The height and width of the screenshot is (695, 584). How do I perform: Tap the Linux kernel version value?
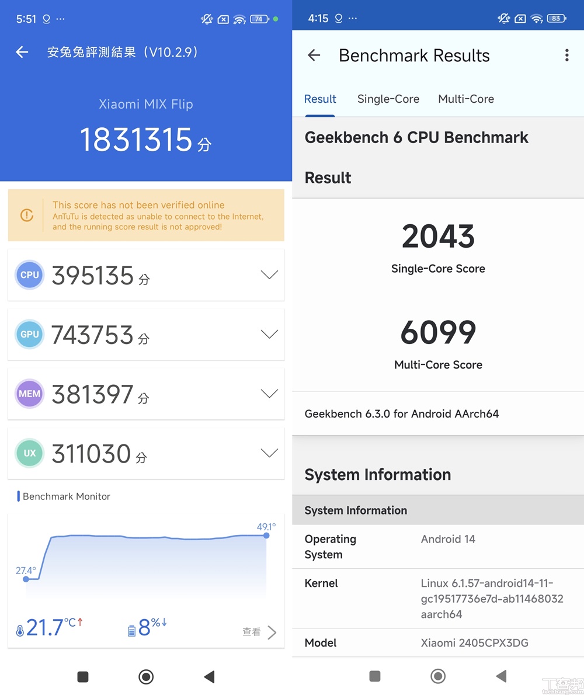point(492,599)
